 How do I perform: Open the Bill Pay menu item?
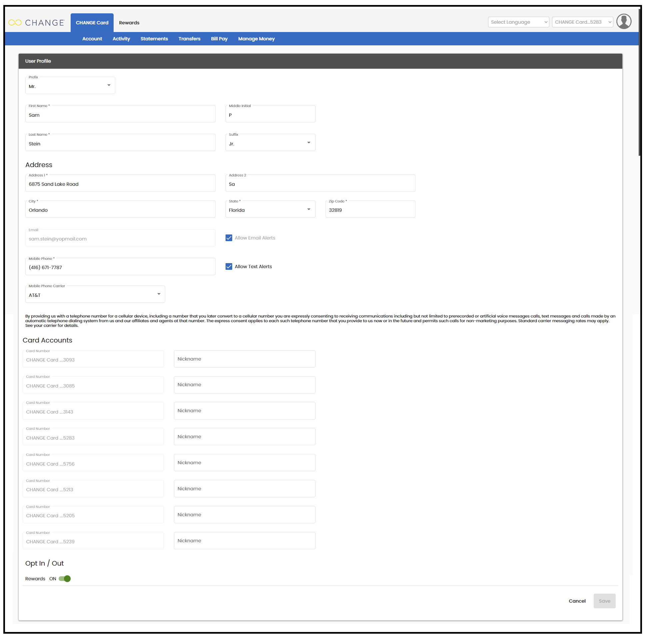pyautogui.click(x=219, y=39)
